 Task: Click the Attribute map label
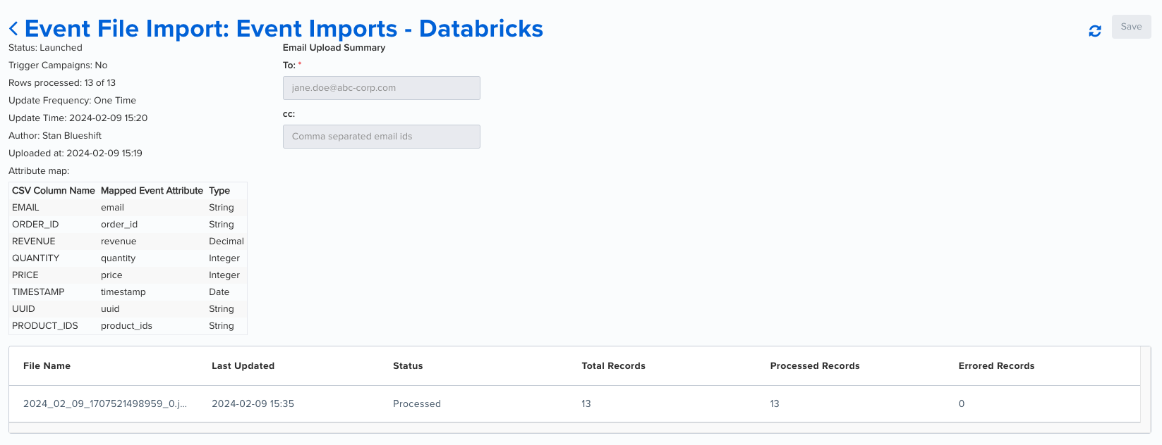tap(39, 171)
